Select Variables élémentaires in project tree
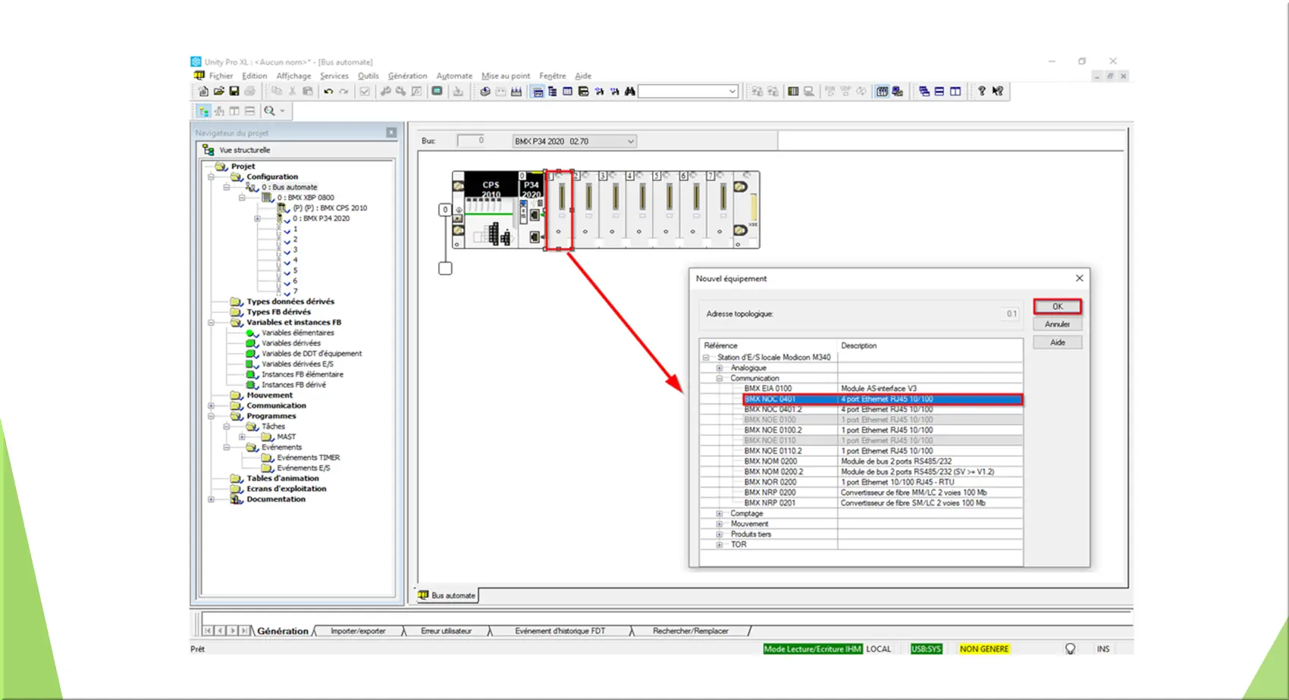The height and width of the screenshot is (700, 1289). [x=297, y=333]
